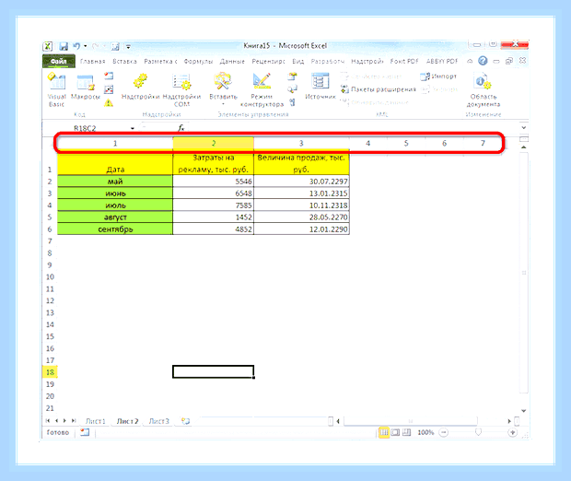Image resolution: width=571 pixels, height=481 pixels.
Task: Open the Вставить dropdown arrow
Action: click(223, 104)
